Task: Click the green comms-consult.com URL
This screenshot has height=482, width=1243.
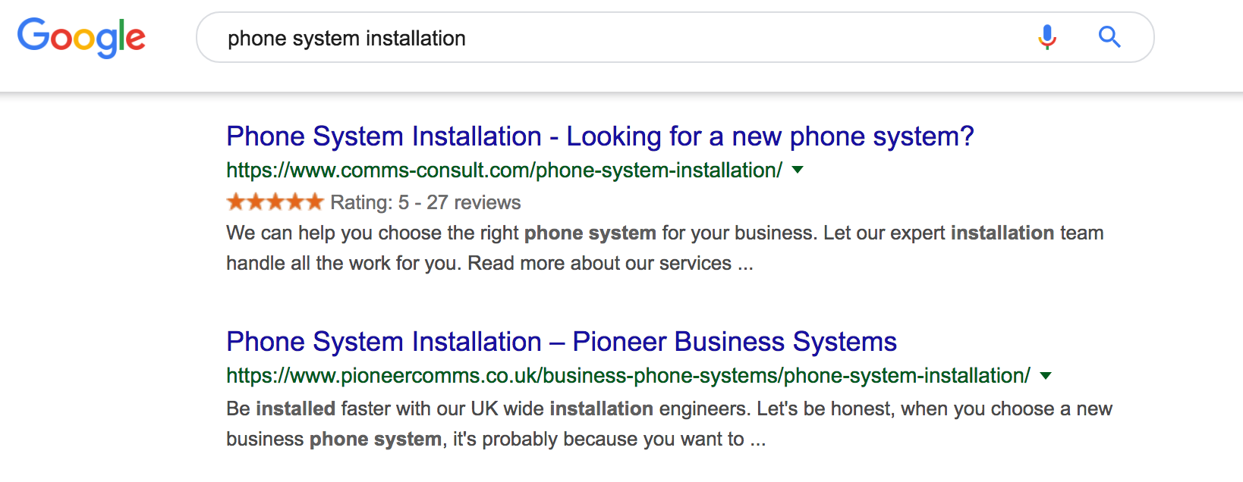Action: coord(505,171)
